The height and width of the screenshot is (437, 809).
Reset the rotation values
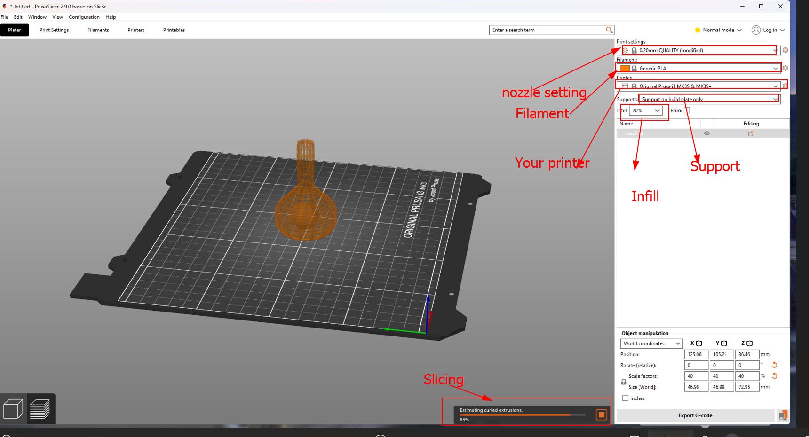[x=774, y=365]
